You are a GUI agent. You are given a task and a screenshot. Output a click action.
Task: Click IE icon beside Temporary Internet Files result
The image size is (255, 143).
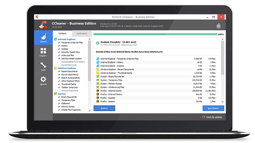click(98, 59)
